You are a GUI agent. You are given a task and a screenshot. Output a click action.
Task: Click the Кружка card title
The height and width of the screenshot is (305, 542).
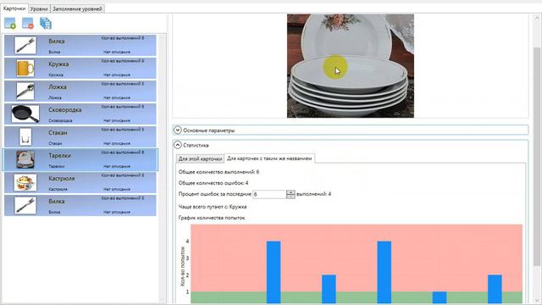(58, 64)
